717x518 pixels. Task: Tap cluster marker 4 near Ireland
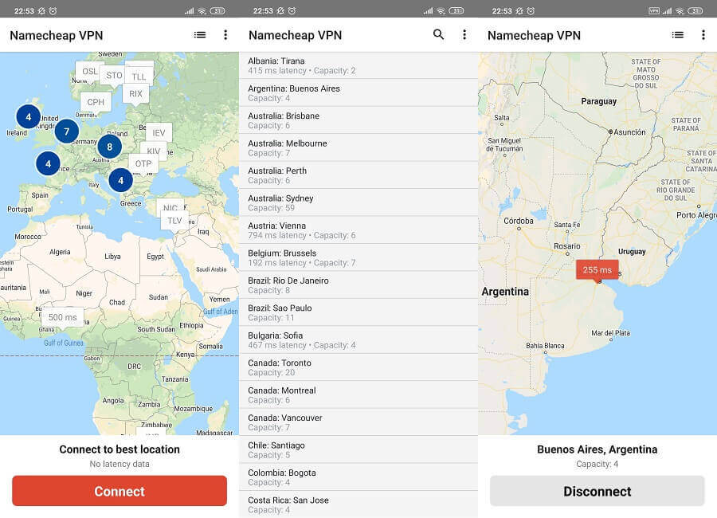tap(29, 116)
